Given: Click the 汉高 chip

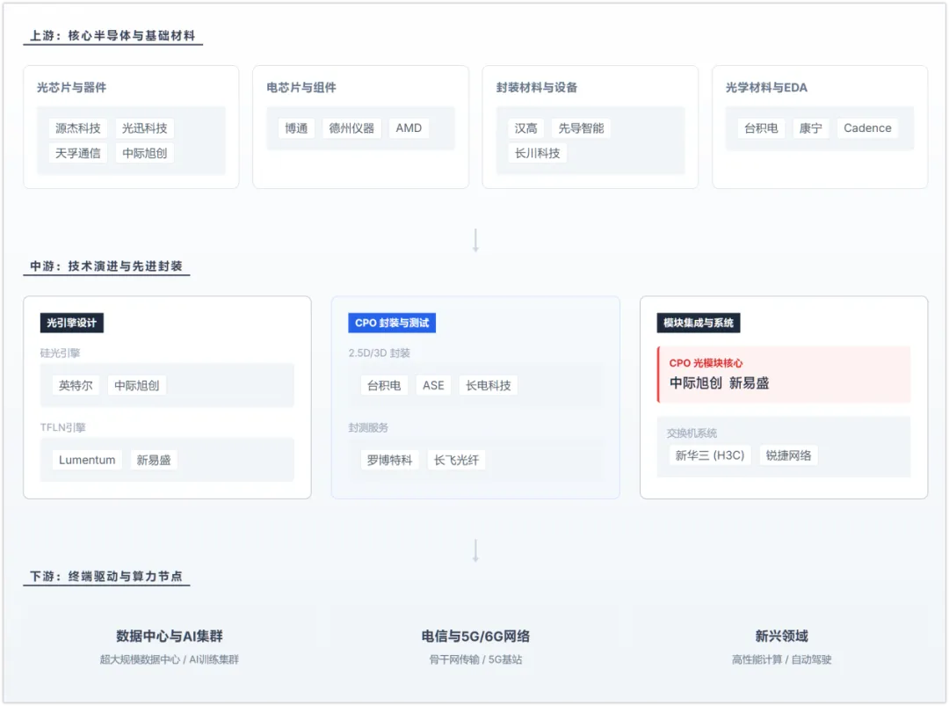Looking at the screenshot, I should pos(526,128).
